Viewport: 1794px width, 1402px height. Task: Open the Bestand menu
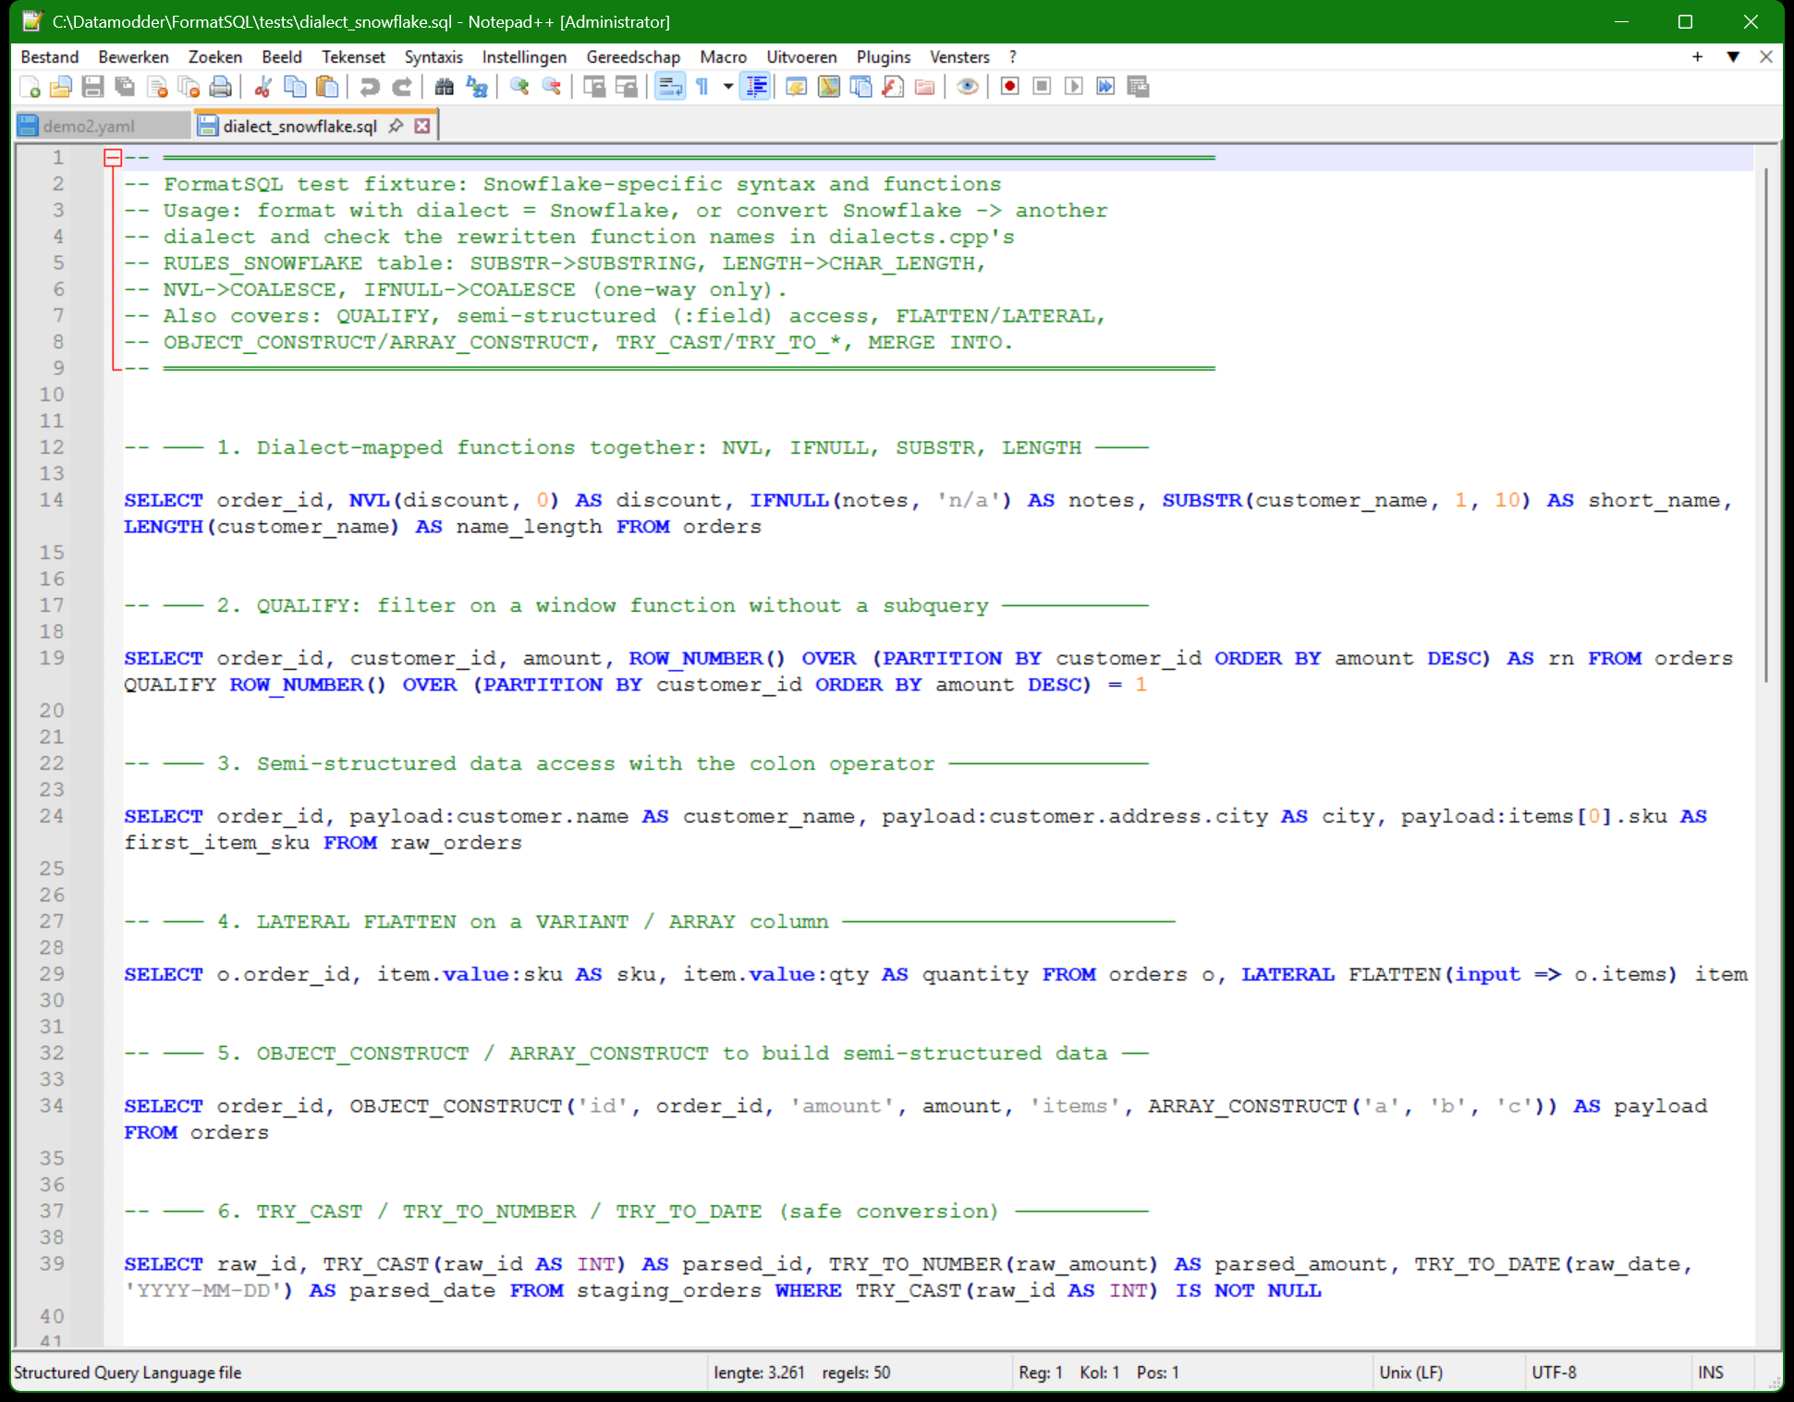click(x=50, y=57)
